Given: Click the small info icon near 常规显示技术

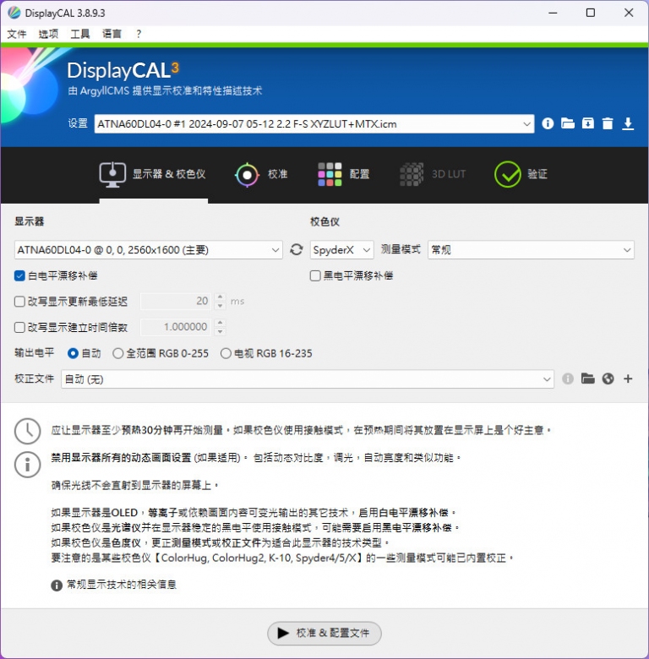Looking at the screenshot, I should click(x=57, y=585).
